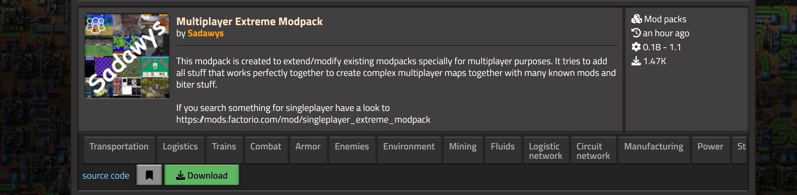
Task: Select the Logistics tag
Action: click(180, 150)
